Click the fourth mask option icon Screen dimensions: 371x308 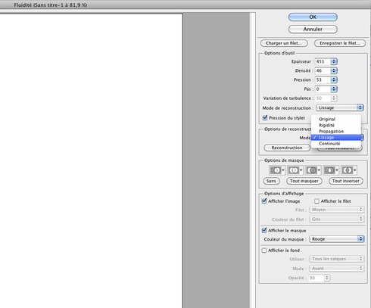click(331, 170)
